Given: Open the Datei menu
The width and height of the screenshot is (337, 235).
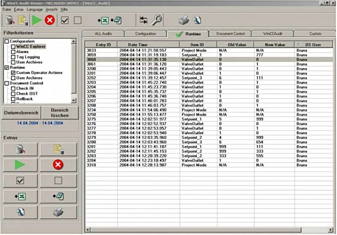Looking at the screenshot, I should click(7, 9).
